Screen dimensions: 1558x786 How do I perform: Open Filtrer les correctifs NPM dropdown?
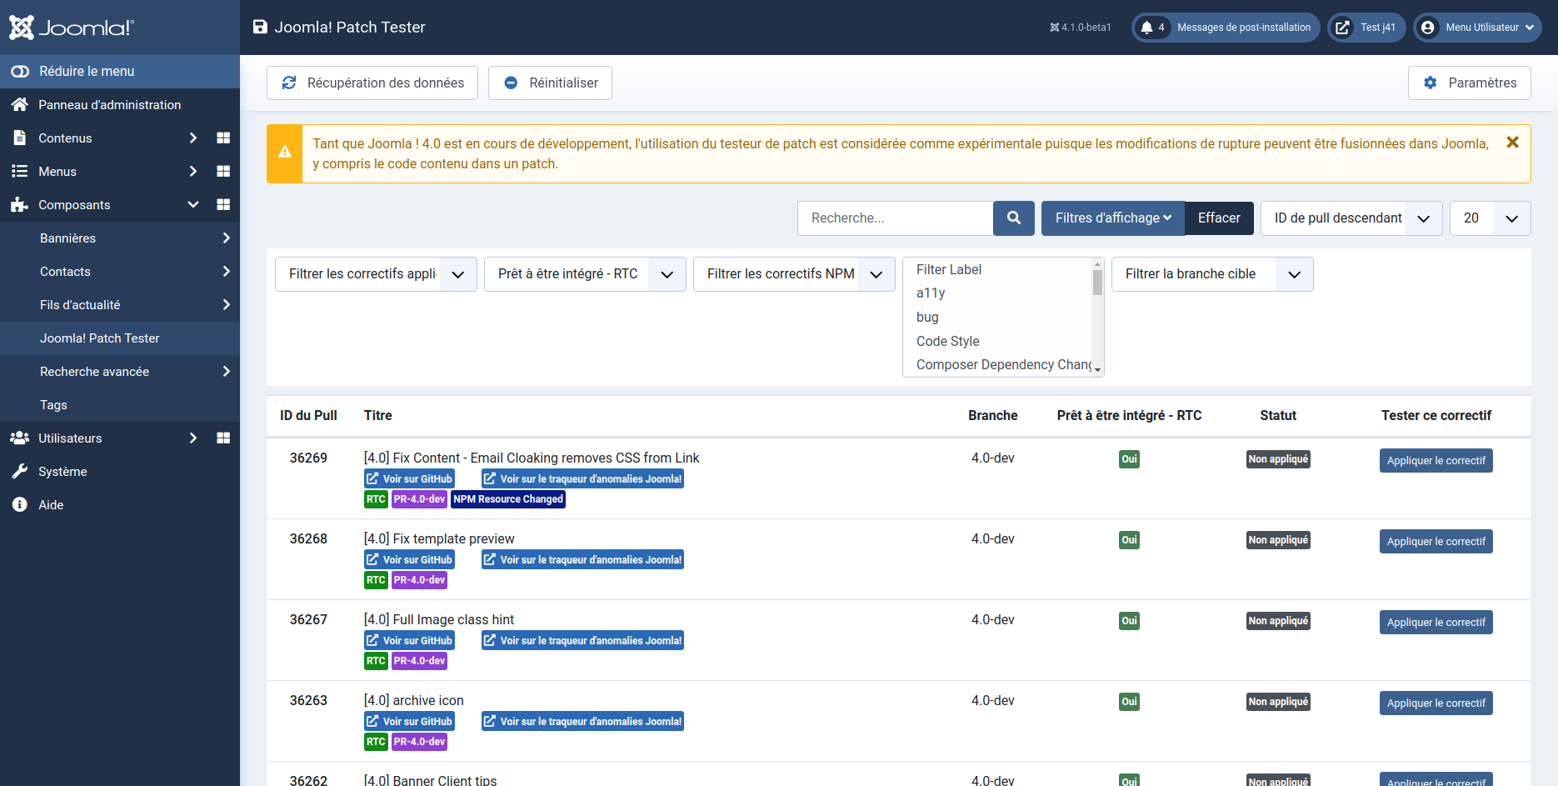[x=794, y=274]
